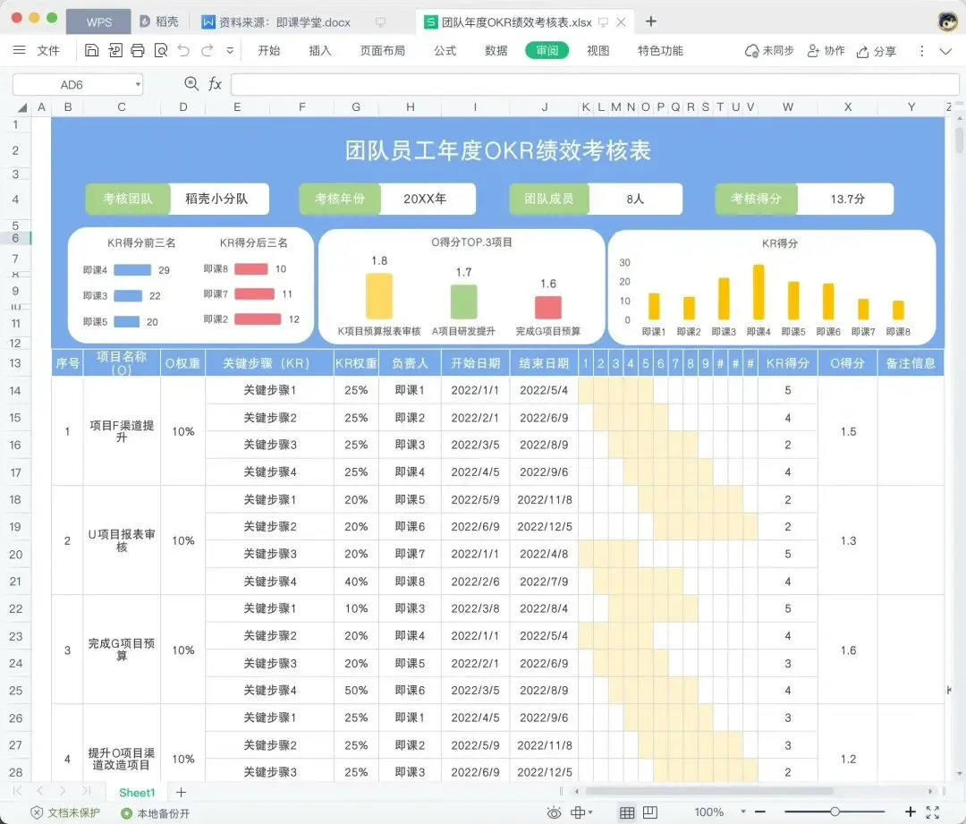Click the Undo arrow

[183, 50]
